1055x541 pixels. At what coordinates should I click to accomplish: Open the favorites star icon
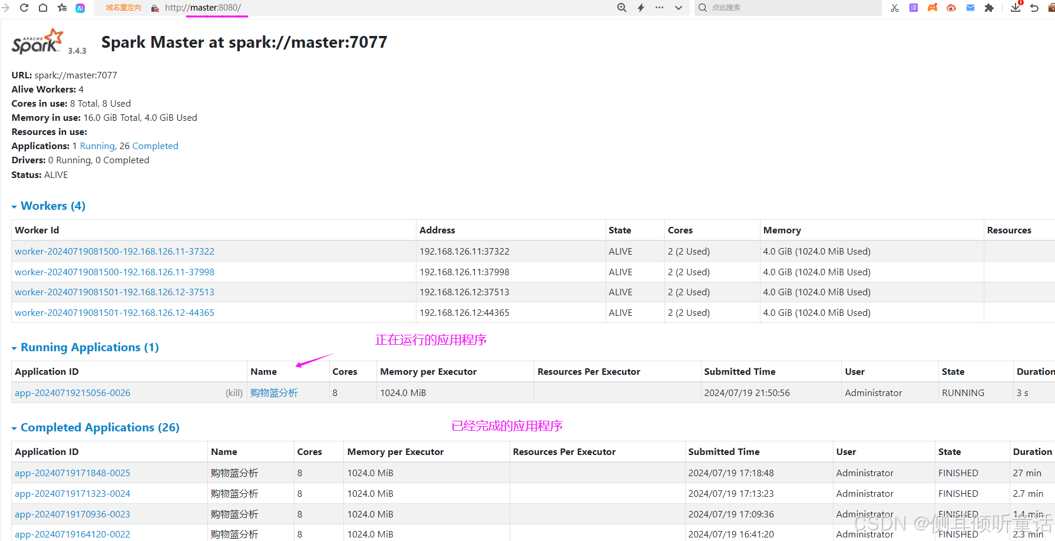(x=62, y=8)
